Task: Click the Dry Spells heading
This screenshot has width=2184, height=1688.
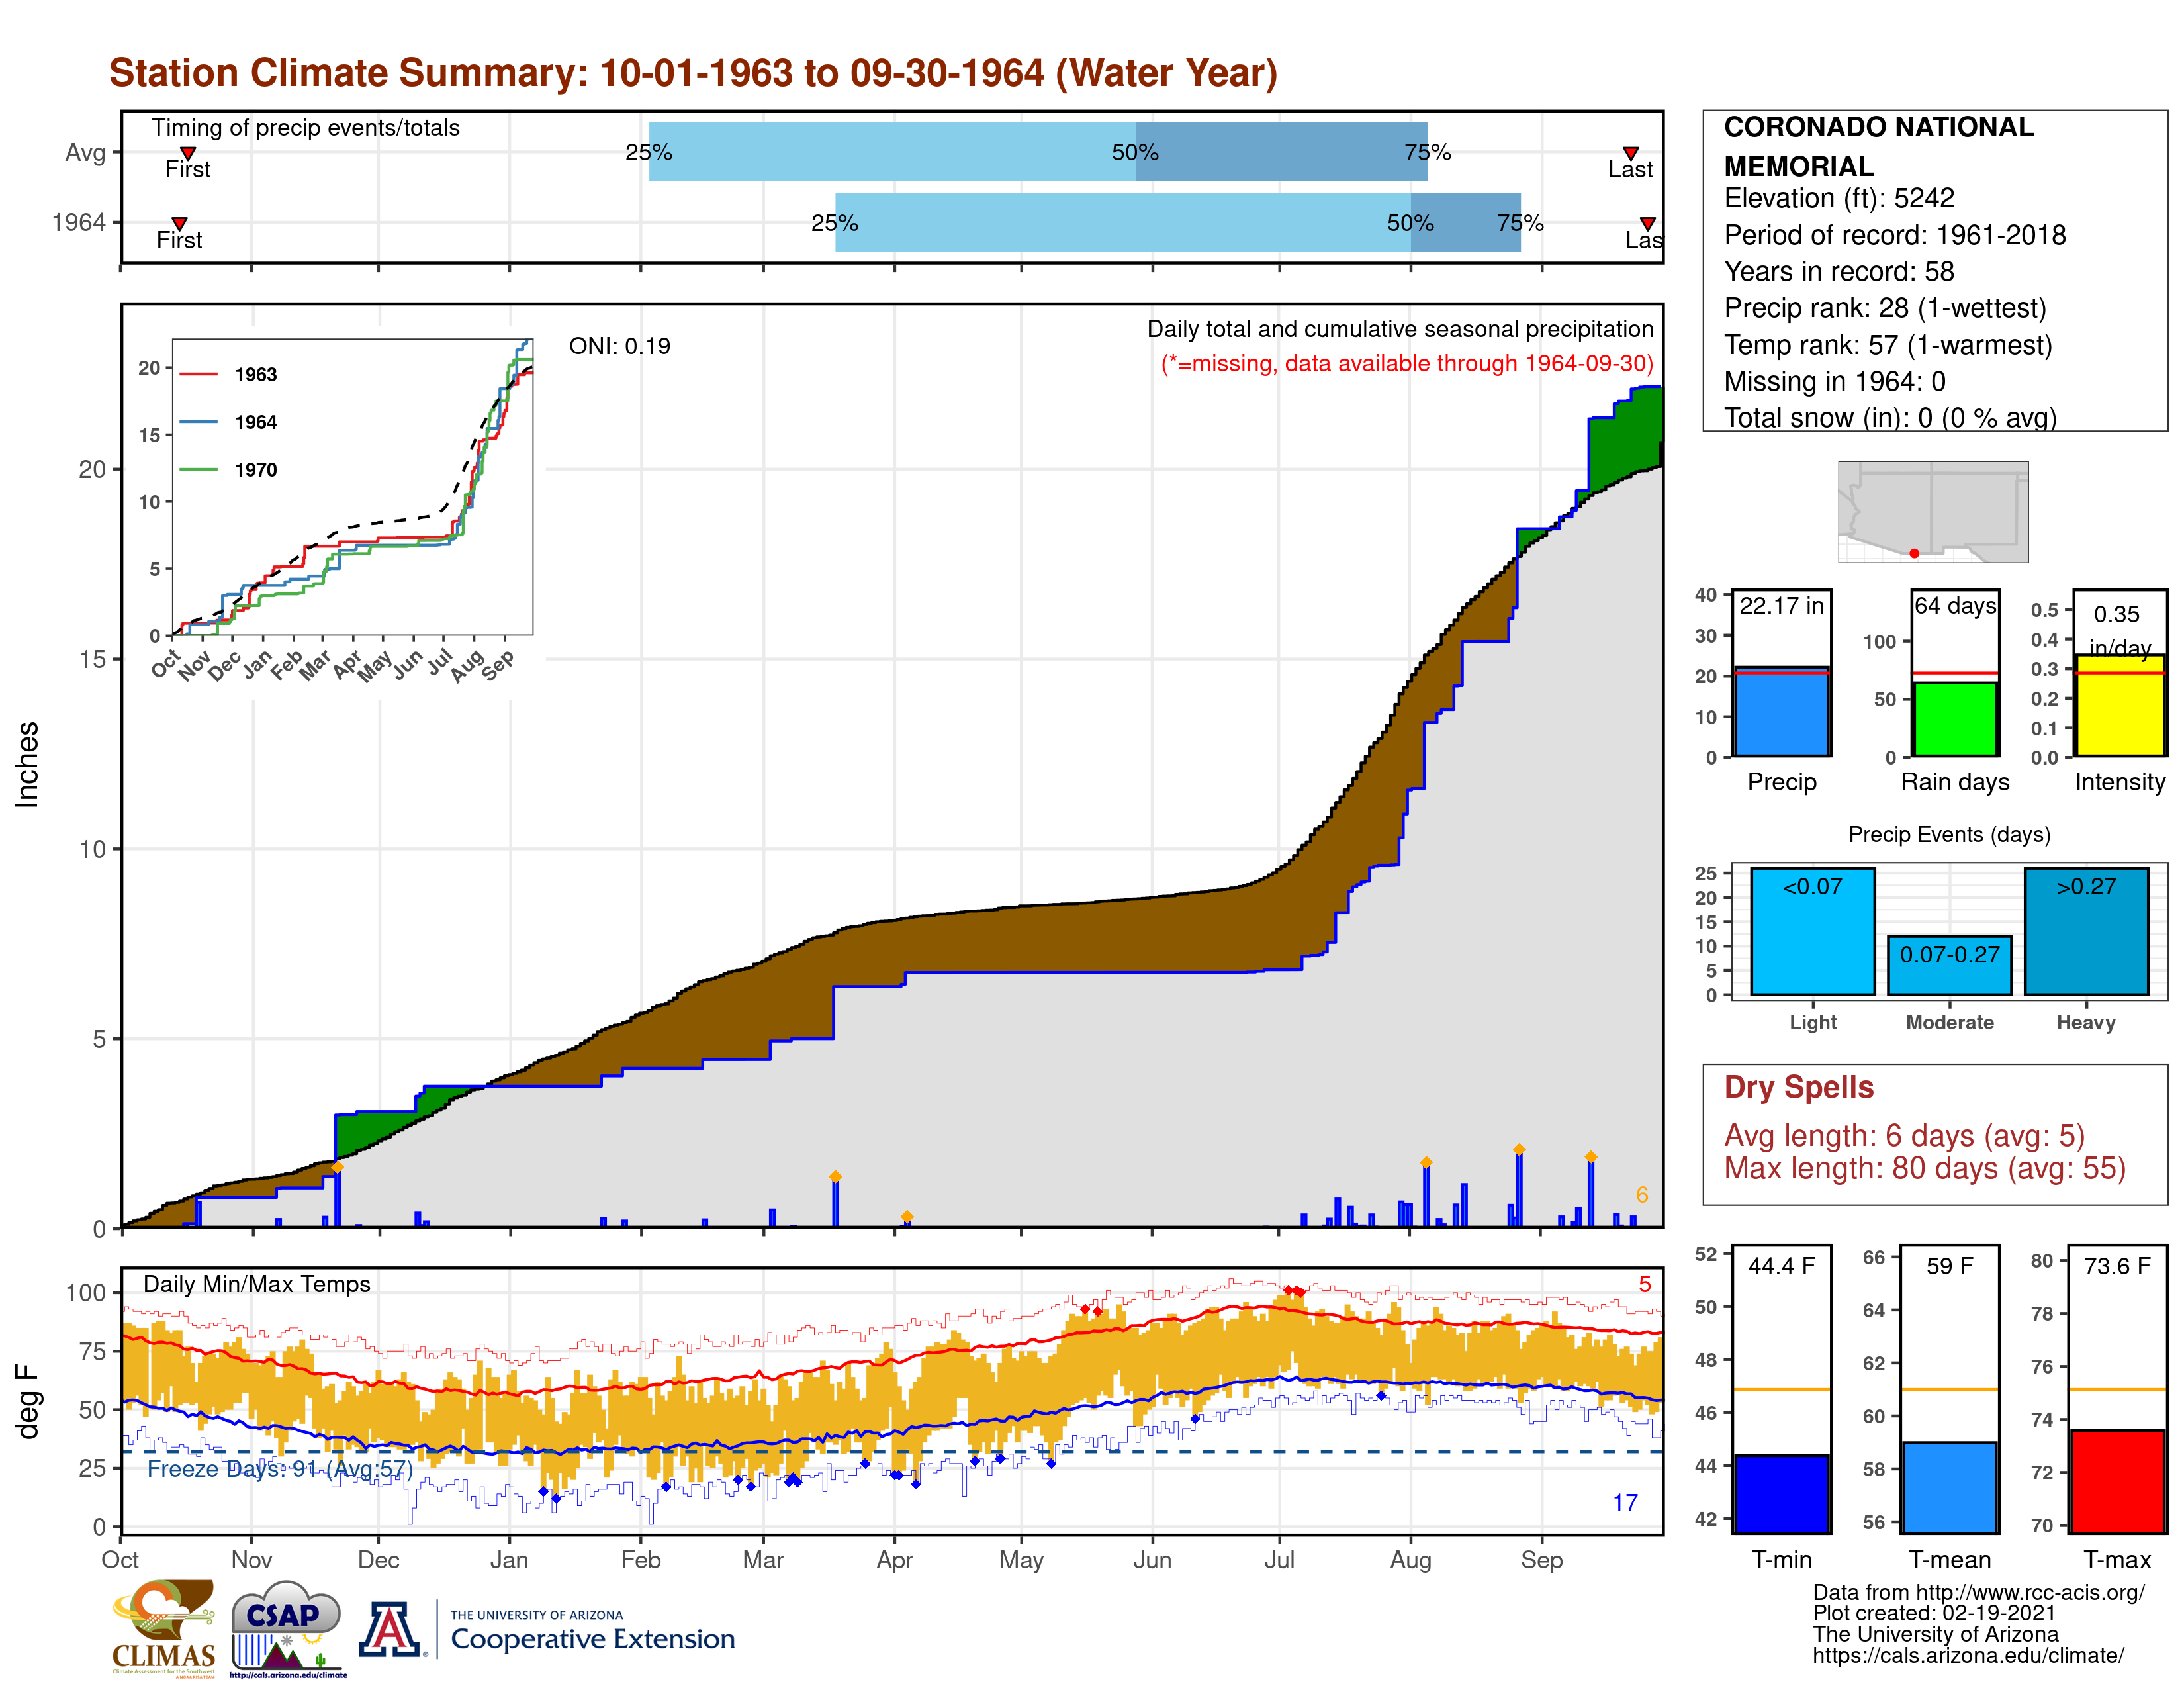Action: tap(1798, 1087)
